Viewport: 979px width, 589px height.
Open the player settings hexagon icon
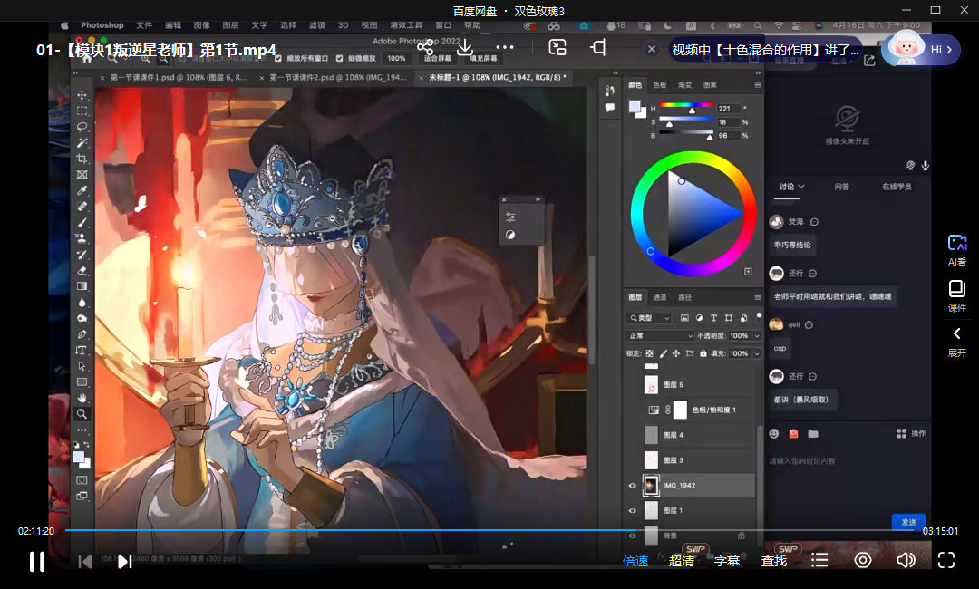pos(863,560)
